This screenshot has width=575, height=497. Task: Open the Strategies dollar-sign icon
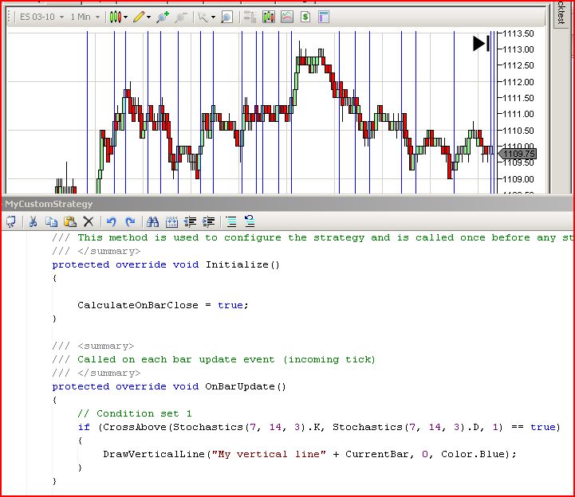[305, 17]
